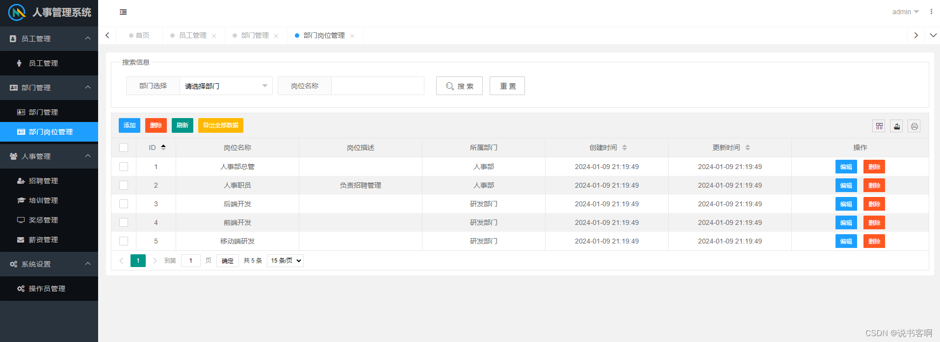The width and height of the screenshot is (940, 342).
Task: Open 部门管理 sidebar submenu item
Action: (49, 112)
